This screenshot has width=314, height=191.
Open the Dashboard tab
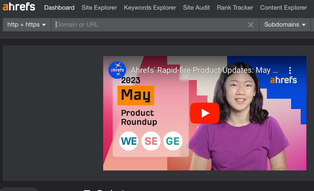click(59, 8)
